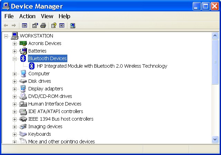Click the Scan for hardware changes icon

73,25
